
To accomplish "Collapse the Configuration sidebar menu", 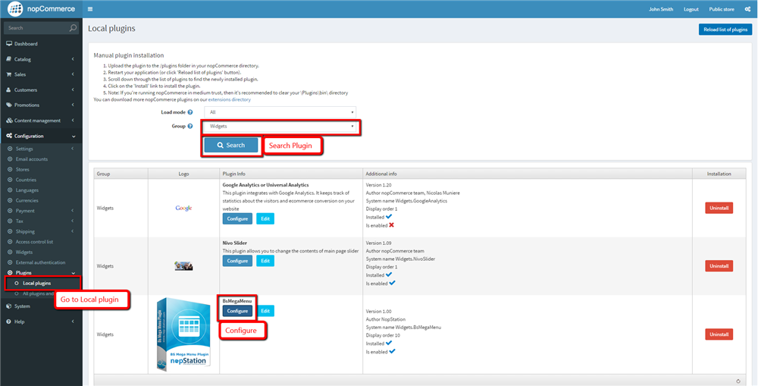I will [x=41, y=136].
